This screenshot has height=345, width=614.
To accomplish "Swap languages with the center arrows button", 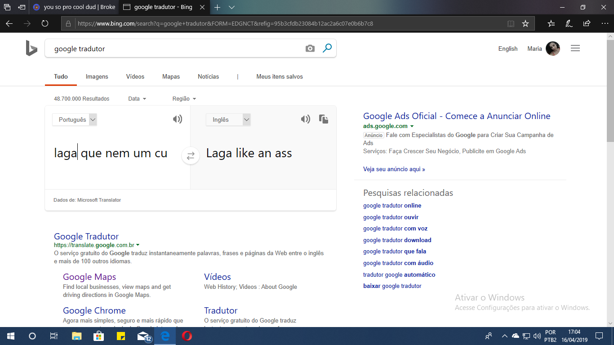I will pyautogui.click(x=191, y=156).
